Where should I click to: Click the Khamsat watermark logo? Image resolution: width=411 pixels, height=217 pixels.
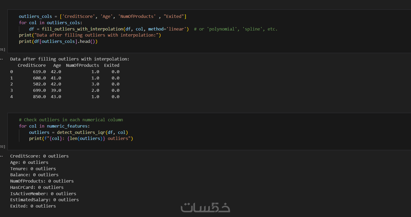pyautogui.click(x=205, y=208)
